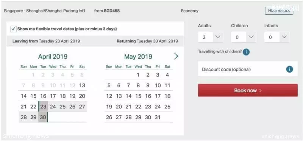This screenshot has width=303, height=141.
Task: Click the Book now button
Action: 248,90
